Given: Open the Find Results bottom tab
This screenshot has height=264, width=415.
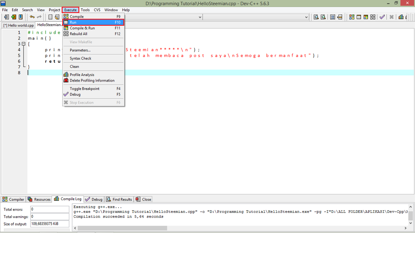Looking at the screenshot, I should (119, 199).
